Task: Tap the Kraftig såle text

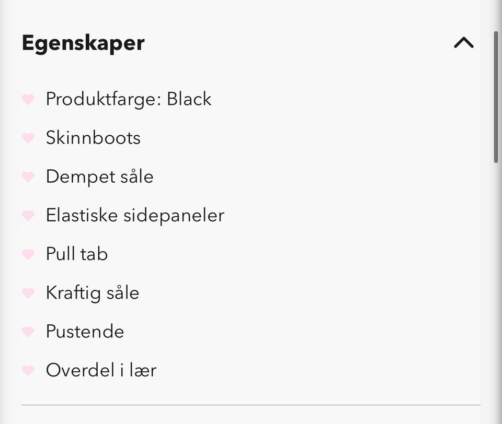Action: (x=93, y=293)
